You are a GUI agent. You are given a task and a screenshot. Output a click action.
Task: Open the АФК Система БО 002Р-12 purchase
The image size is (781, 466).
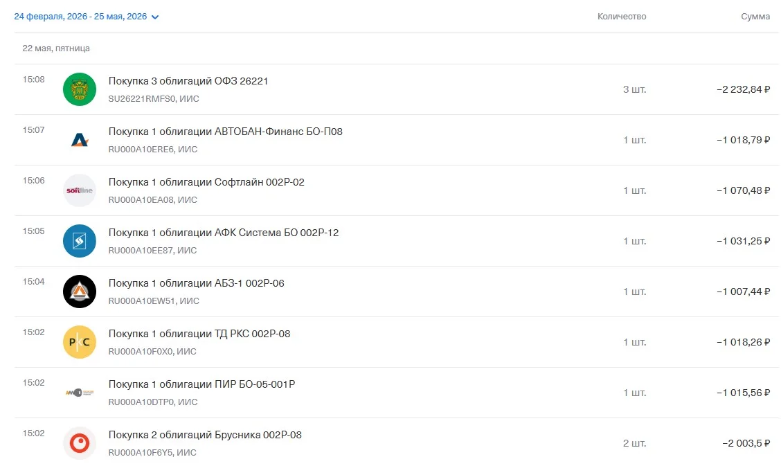397,241
